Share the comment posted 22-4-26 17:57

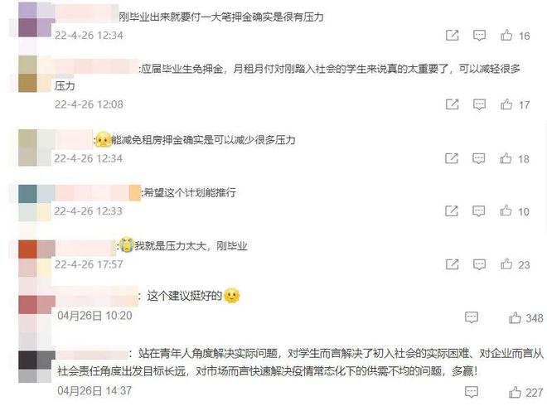(x=452, y=264)
